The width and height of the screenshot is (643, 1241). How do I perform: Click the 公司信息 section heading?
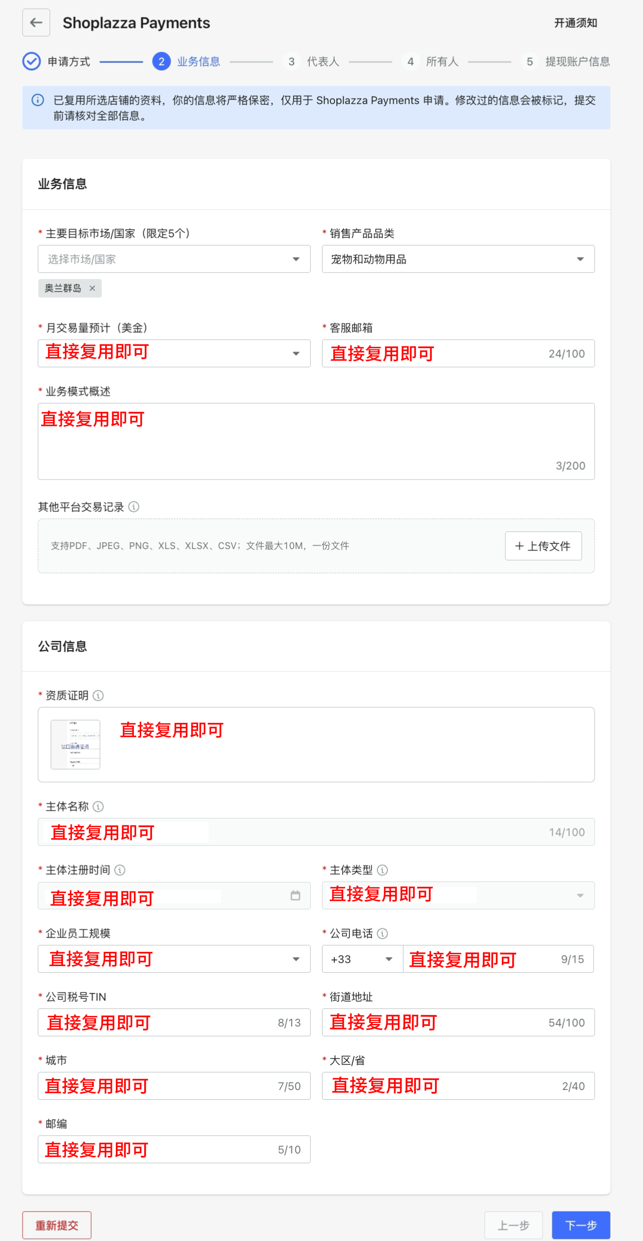(x=62, y=647)
